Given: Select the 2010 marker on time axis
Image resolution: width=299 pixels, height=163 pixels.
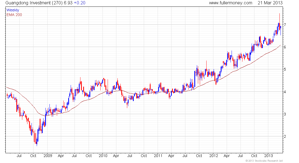Looking at the screenshot, I should [103, 156].
